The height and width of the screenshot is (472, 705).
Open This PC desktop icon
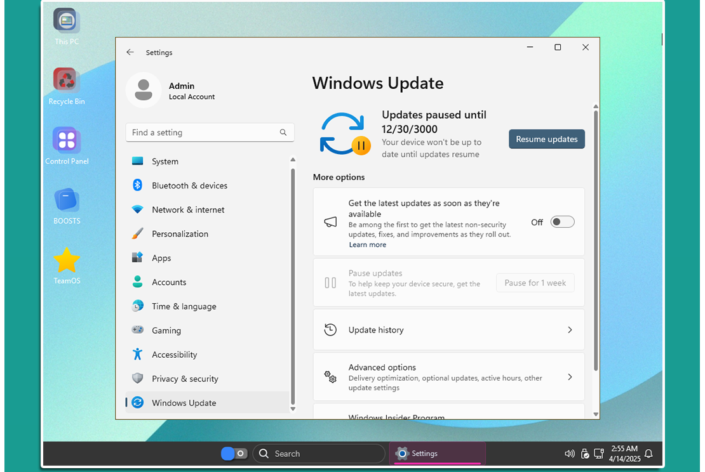click(x=66, y=22)
